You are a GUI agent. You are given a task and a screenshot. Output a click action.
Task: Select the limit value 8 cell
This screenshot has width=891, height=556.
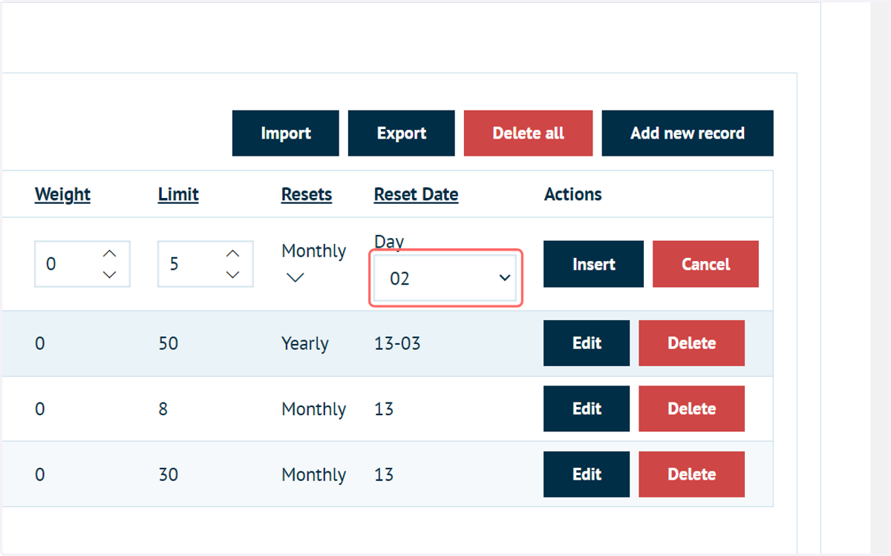pyautogui.click(x=163, y=409)
